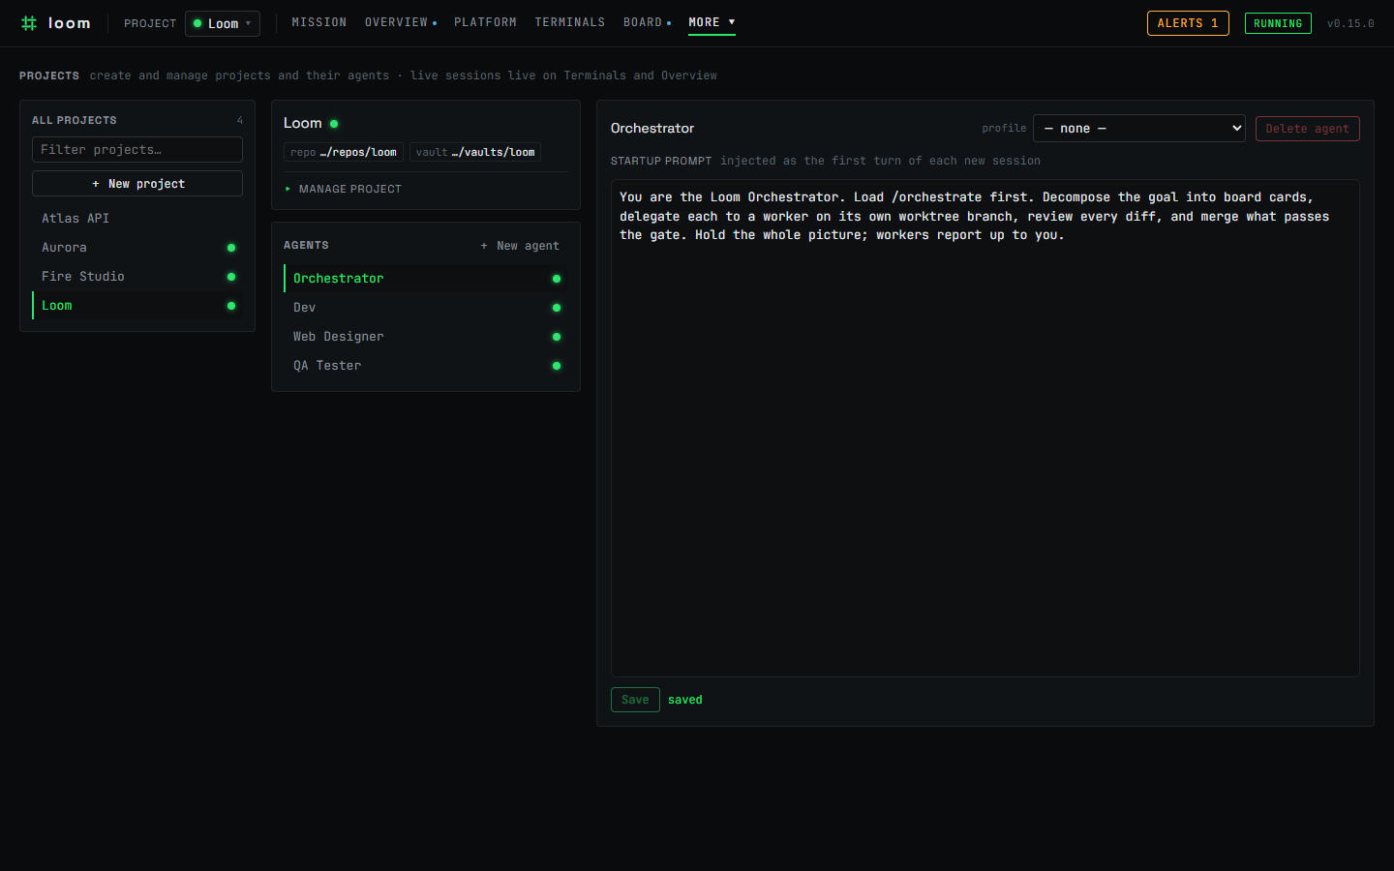The height and width of the screenshot is (871, 1394).
Task: Expand the Manage Project section
Action: [344, 189]
